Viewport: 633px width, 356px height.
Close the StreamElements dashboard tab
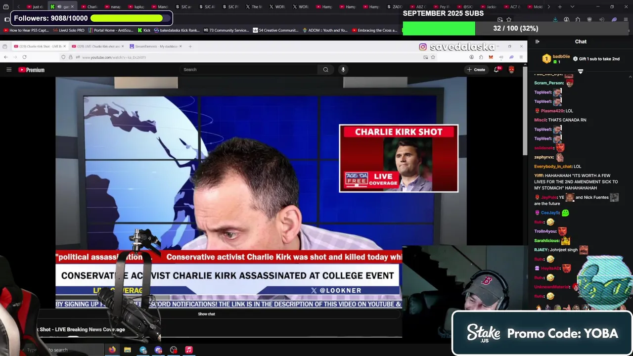pos(181,46)
